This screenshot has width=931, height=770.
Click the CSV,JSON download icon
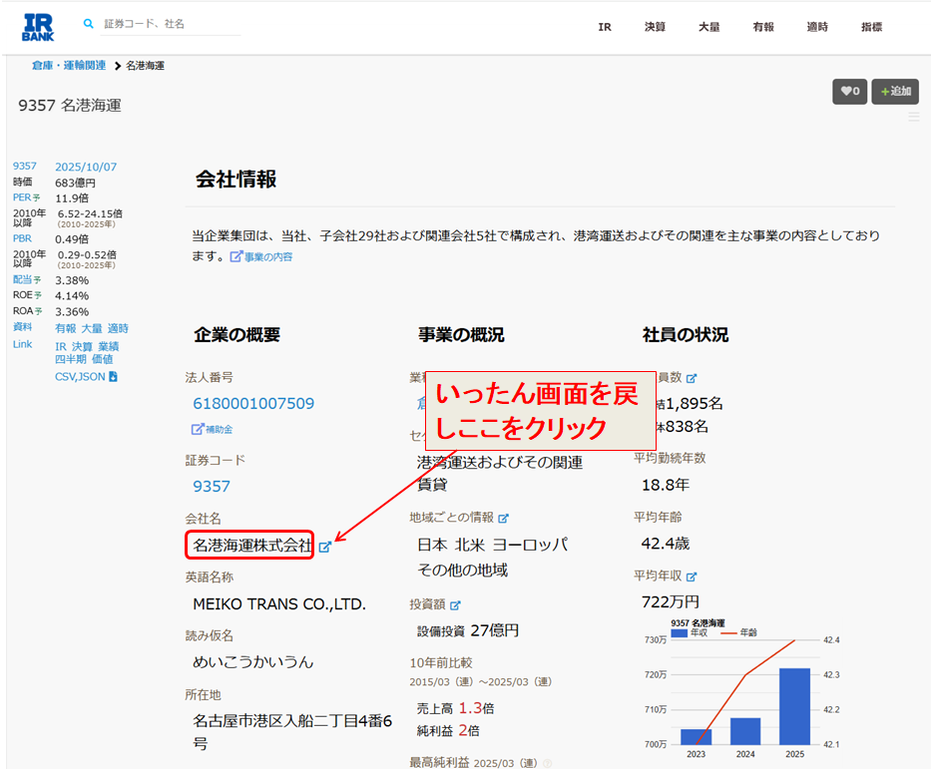click(113, 377)
